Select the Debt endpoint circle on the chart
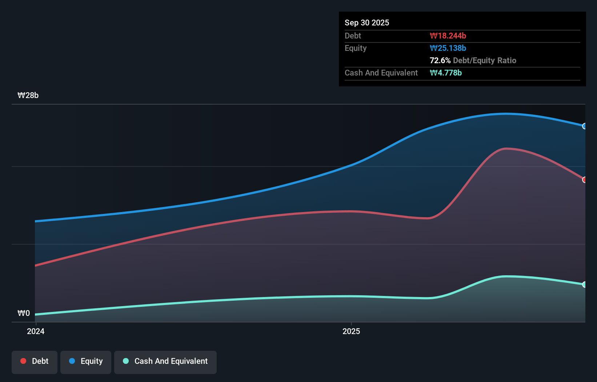Viewport: 597px width, 382px height. 584,180
